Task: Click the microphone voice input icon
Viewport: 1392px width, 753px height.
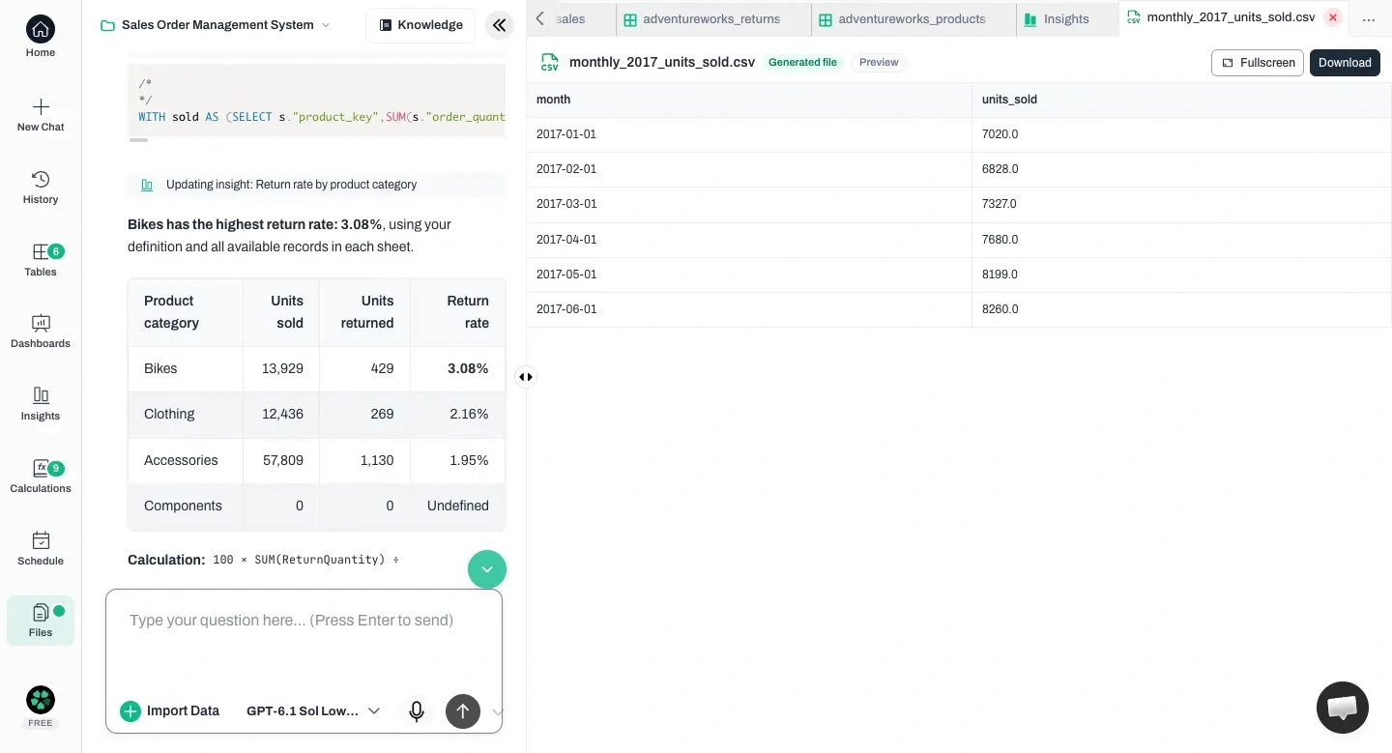Action: (417, 711)
